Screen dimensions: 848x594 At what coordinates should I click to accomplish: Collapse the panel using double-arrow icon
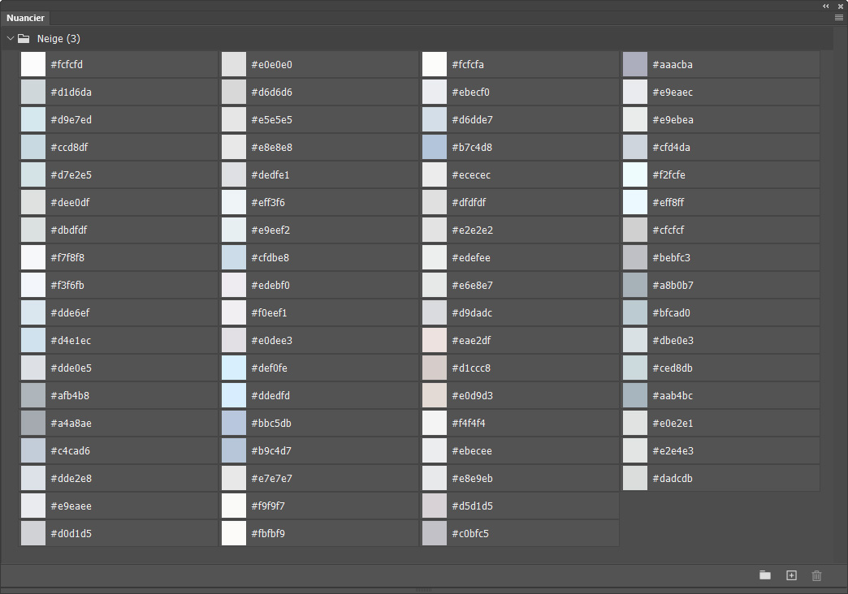pos(826,6)
